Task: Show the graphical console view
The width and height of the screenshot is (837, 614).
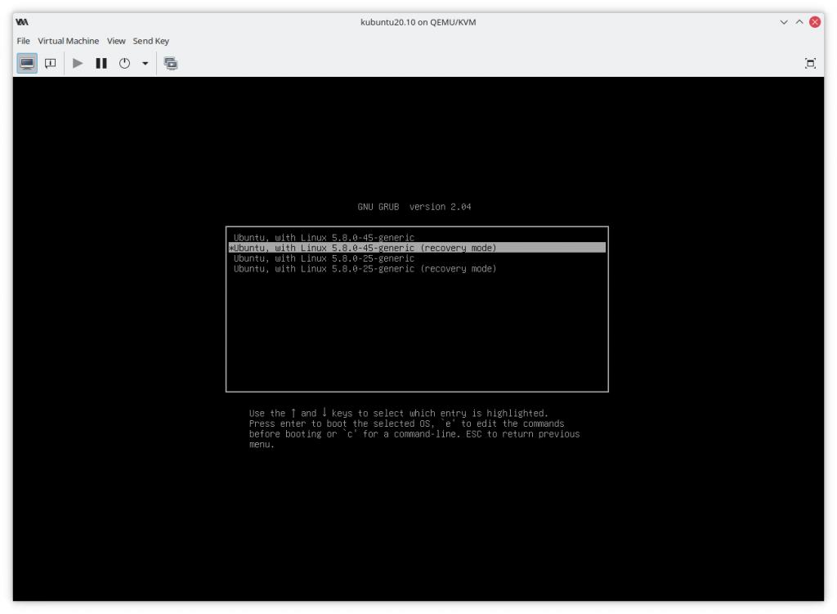Action: coord(27,64)
